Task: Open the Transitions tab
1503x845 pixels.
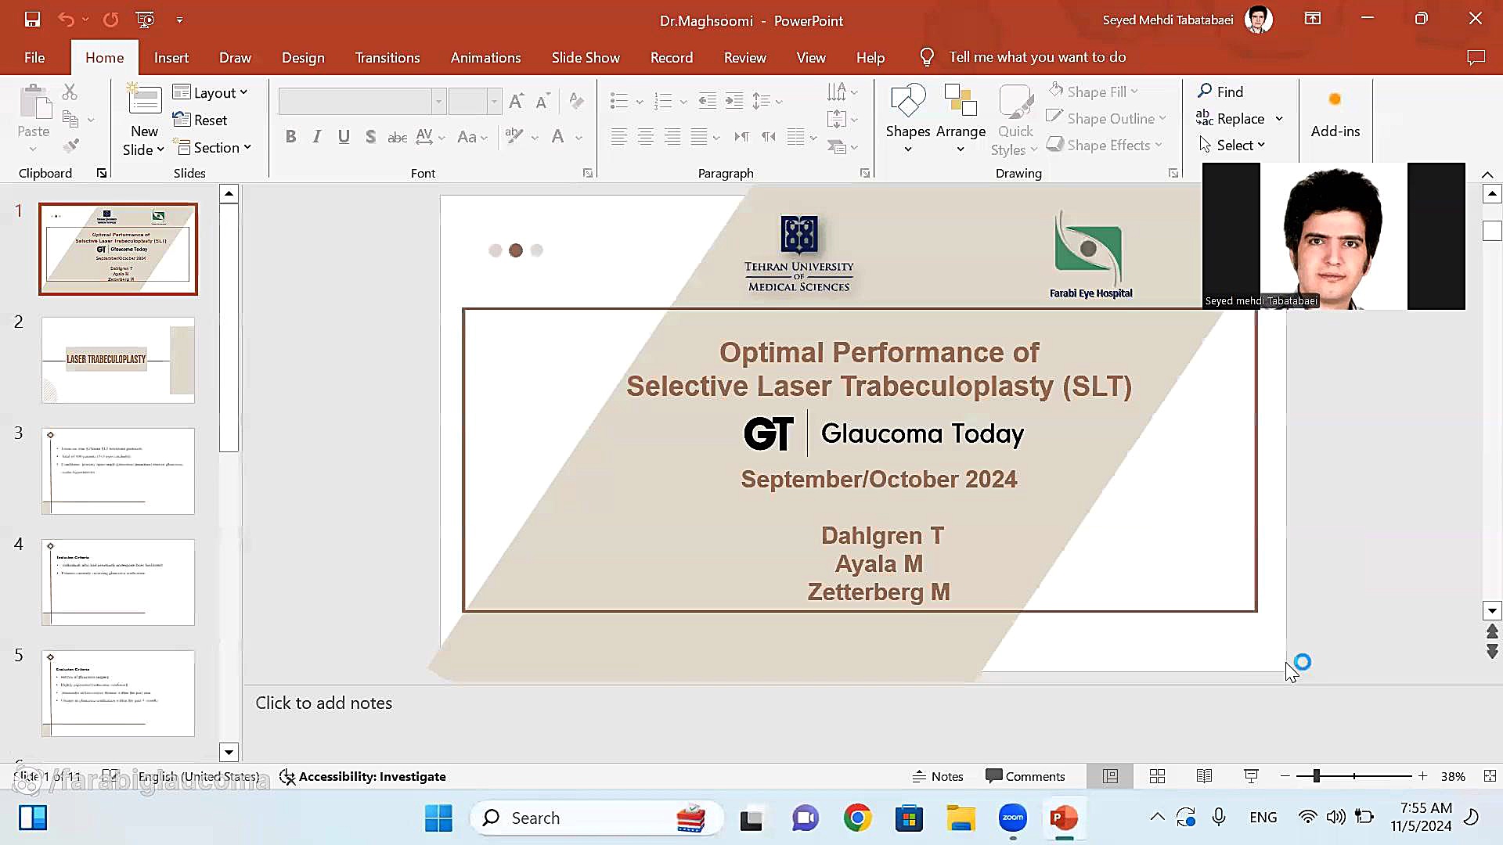Action: click(387, 57)
